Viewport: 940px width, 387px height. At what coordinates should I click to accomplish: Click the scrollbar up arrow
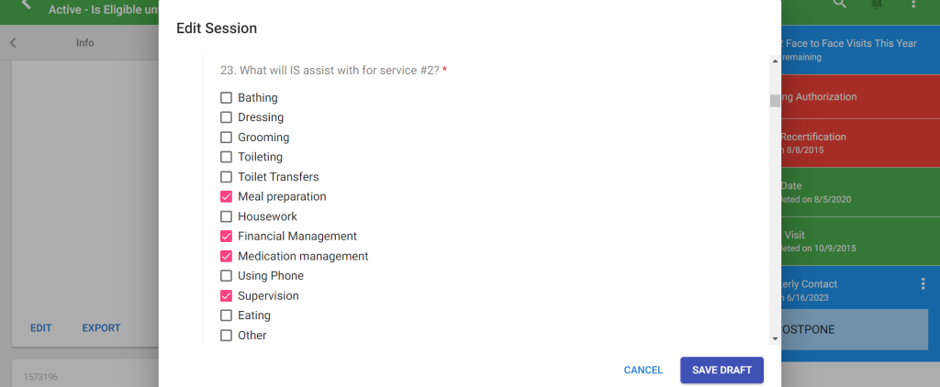775,61
